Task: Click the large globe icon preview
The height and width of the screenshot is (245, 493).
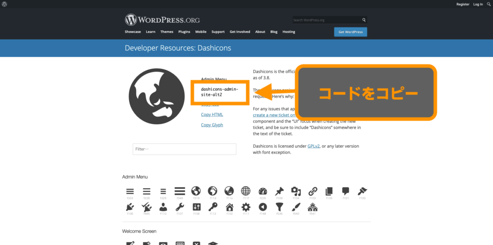Action: click(156, 96)
